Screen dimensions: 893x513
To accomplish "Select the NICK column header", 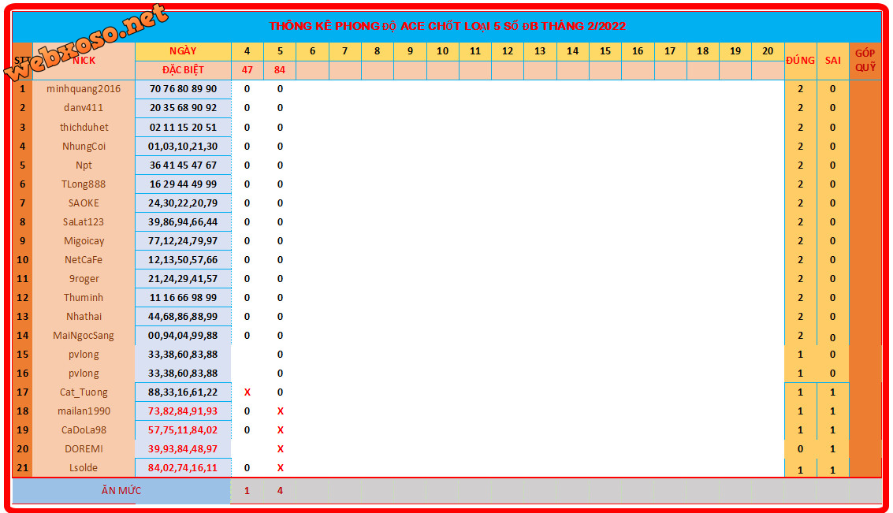I will click(x=84, y=61).
